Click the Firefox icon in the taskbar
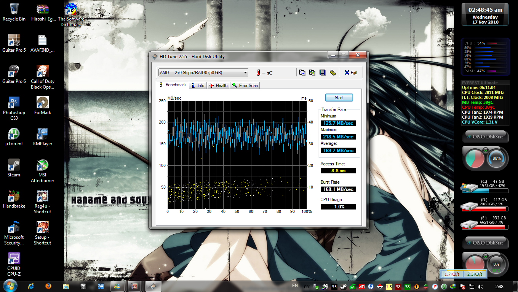This screenshot has width=518, height=292. click(x=48, y=286)
